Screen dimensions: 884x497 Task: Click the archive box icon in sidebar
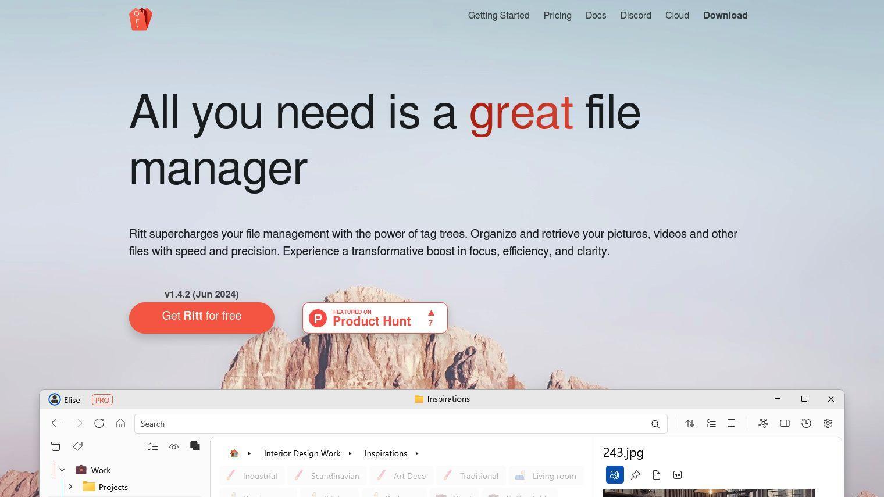(x=56, y=446)
